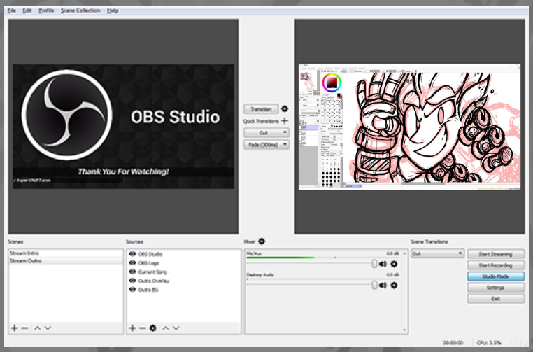Add a new scene with plus icon
Image resolution: width=533 pixels, height=352 pixels.
14,328
